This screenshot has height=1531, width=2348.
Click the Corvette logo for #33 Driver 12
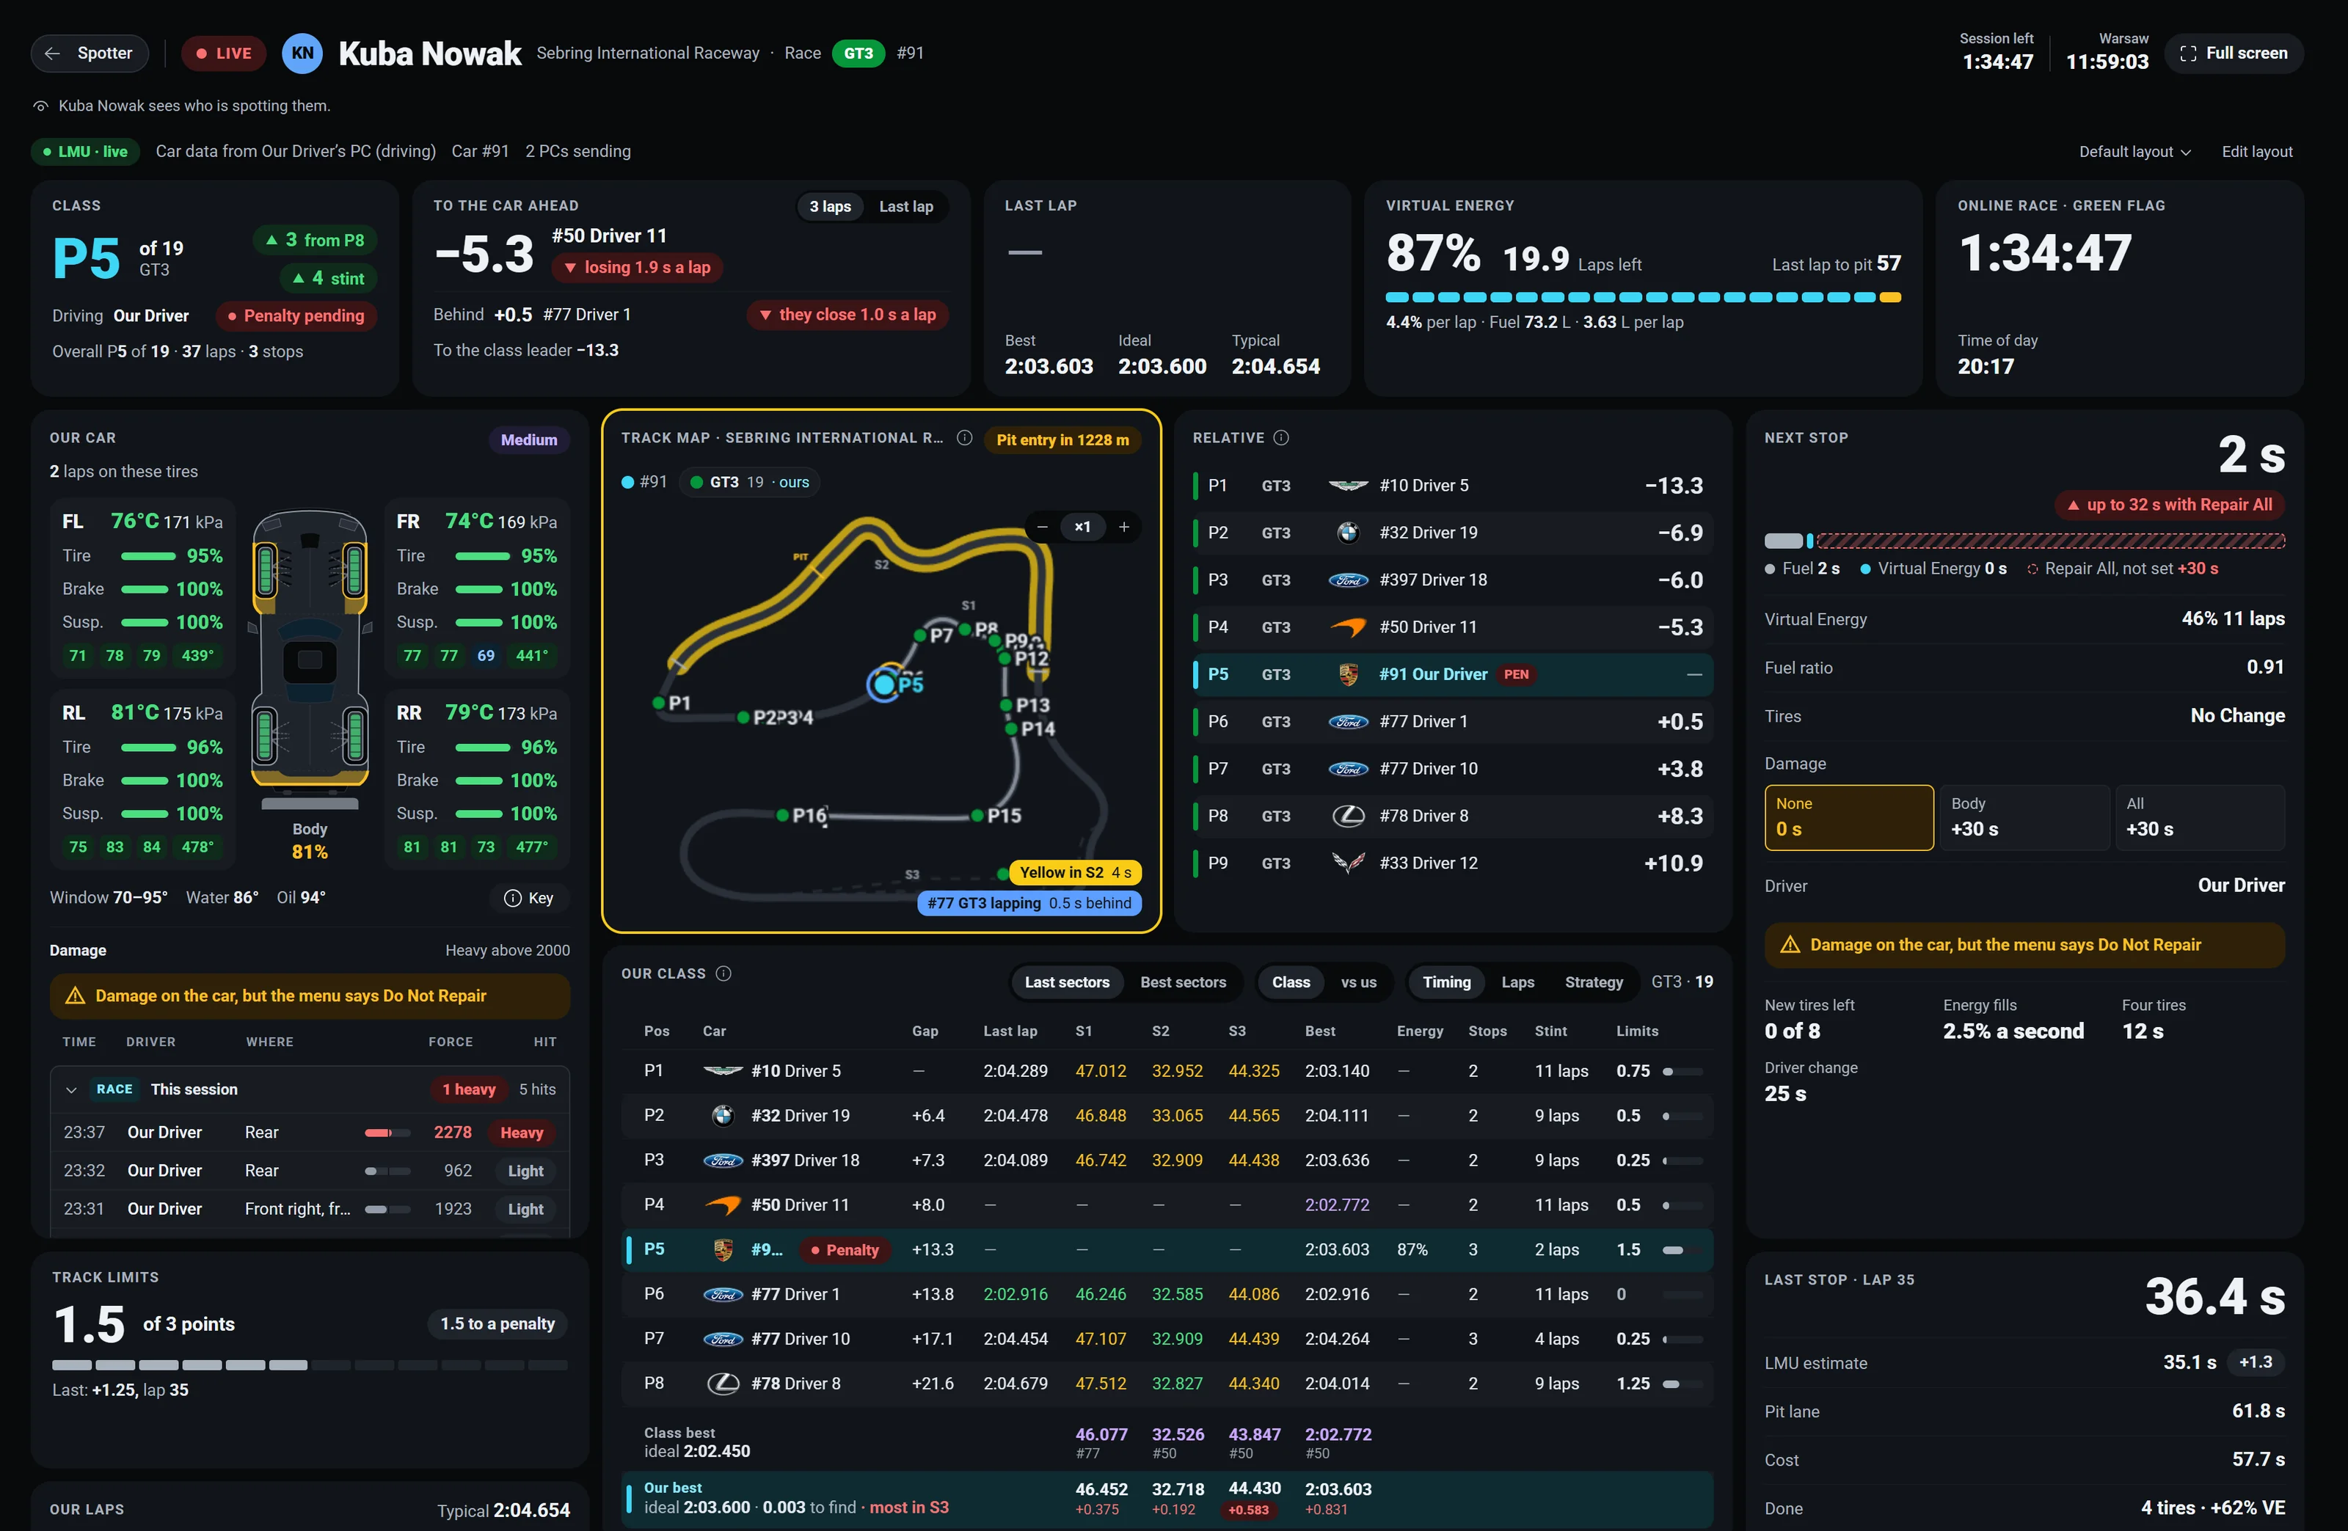click(1348, 863)
